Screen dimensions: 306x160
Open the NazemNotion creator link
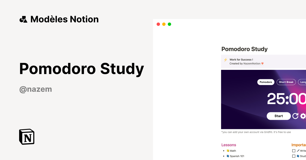coord(252,63)
